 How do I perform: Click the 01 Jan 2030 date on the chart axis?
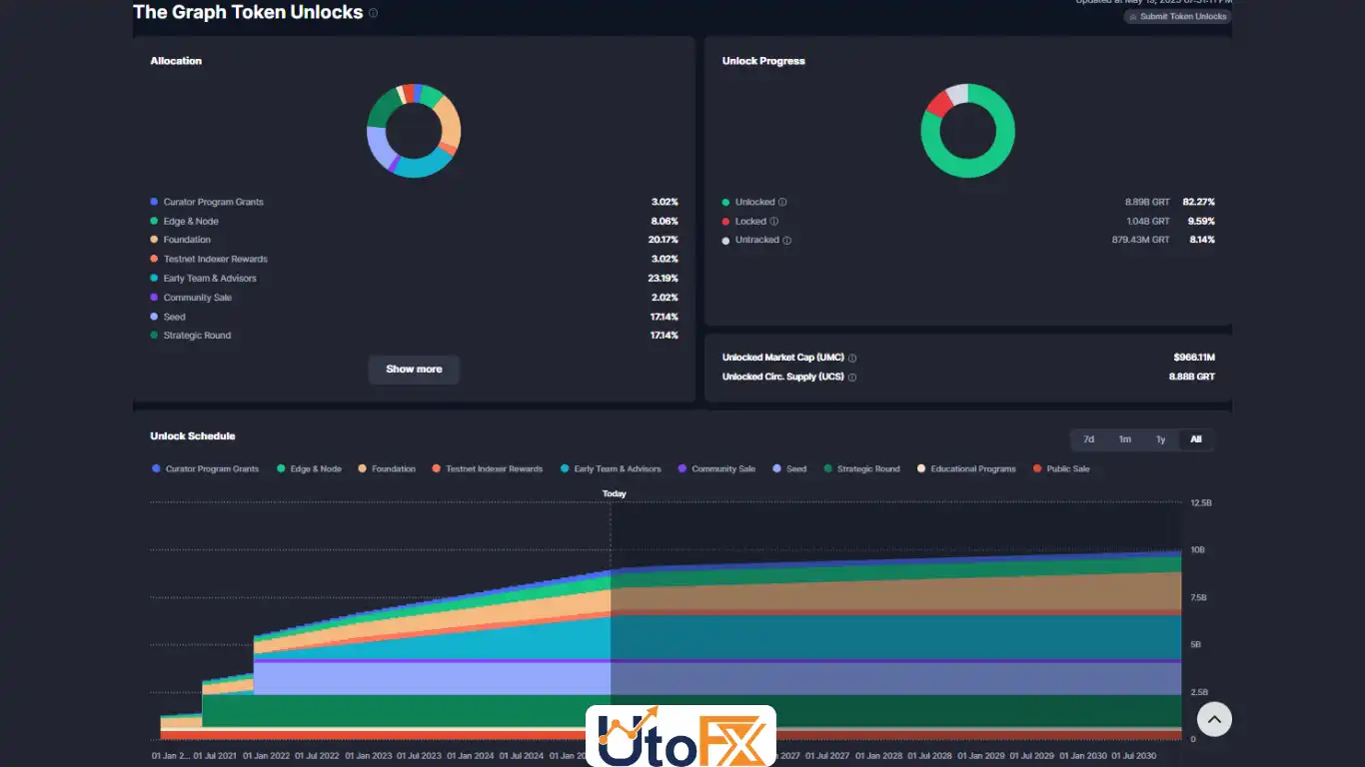pos(1083,756)
